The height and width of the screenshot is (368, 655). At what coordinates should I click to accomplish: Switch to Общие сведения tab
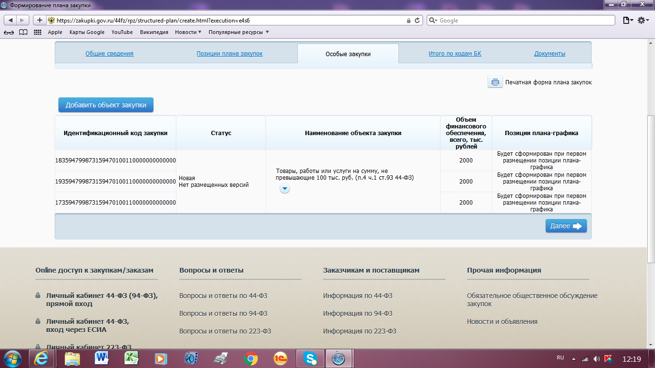click(x=109, y=54)
